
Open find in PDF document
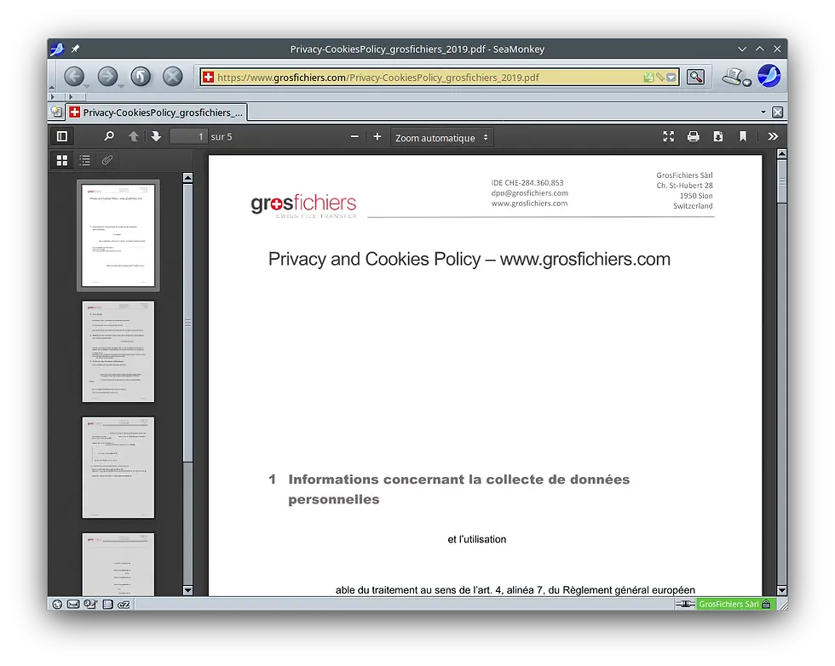click(109, 136)
